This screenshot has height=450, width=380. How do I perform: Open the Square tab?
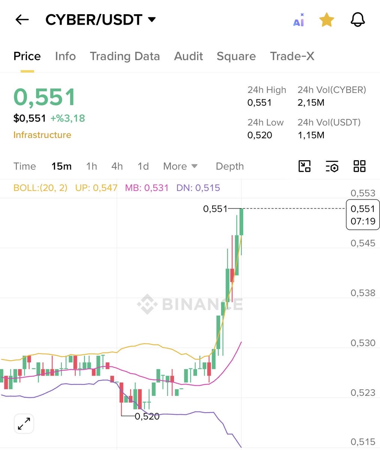(236, 56)
